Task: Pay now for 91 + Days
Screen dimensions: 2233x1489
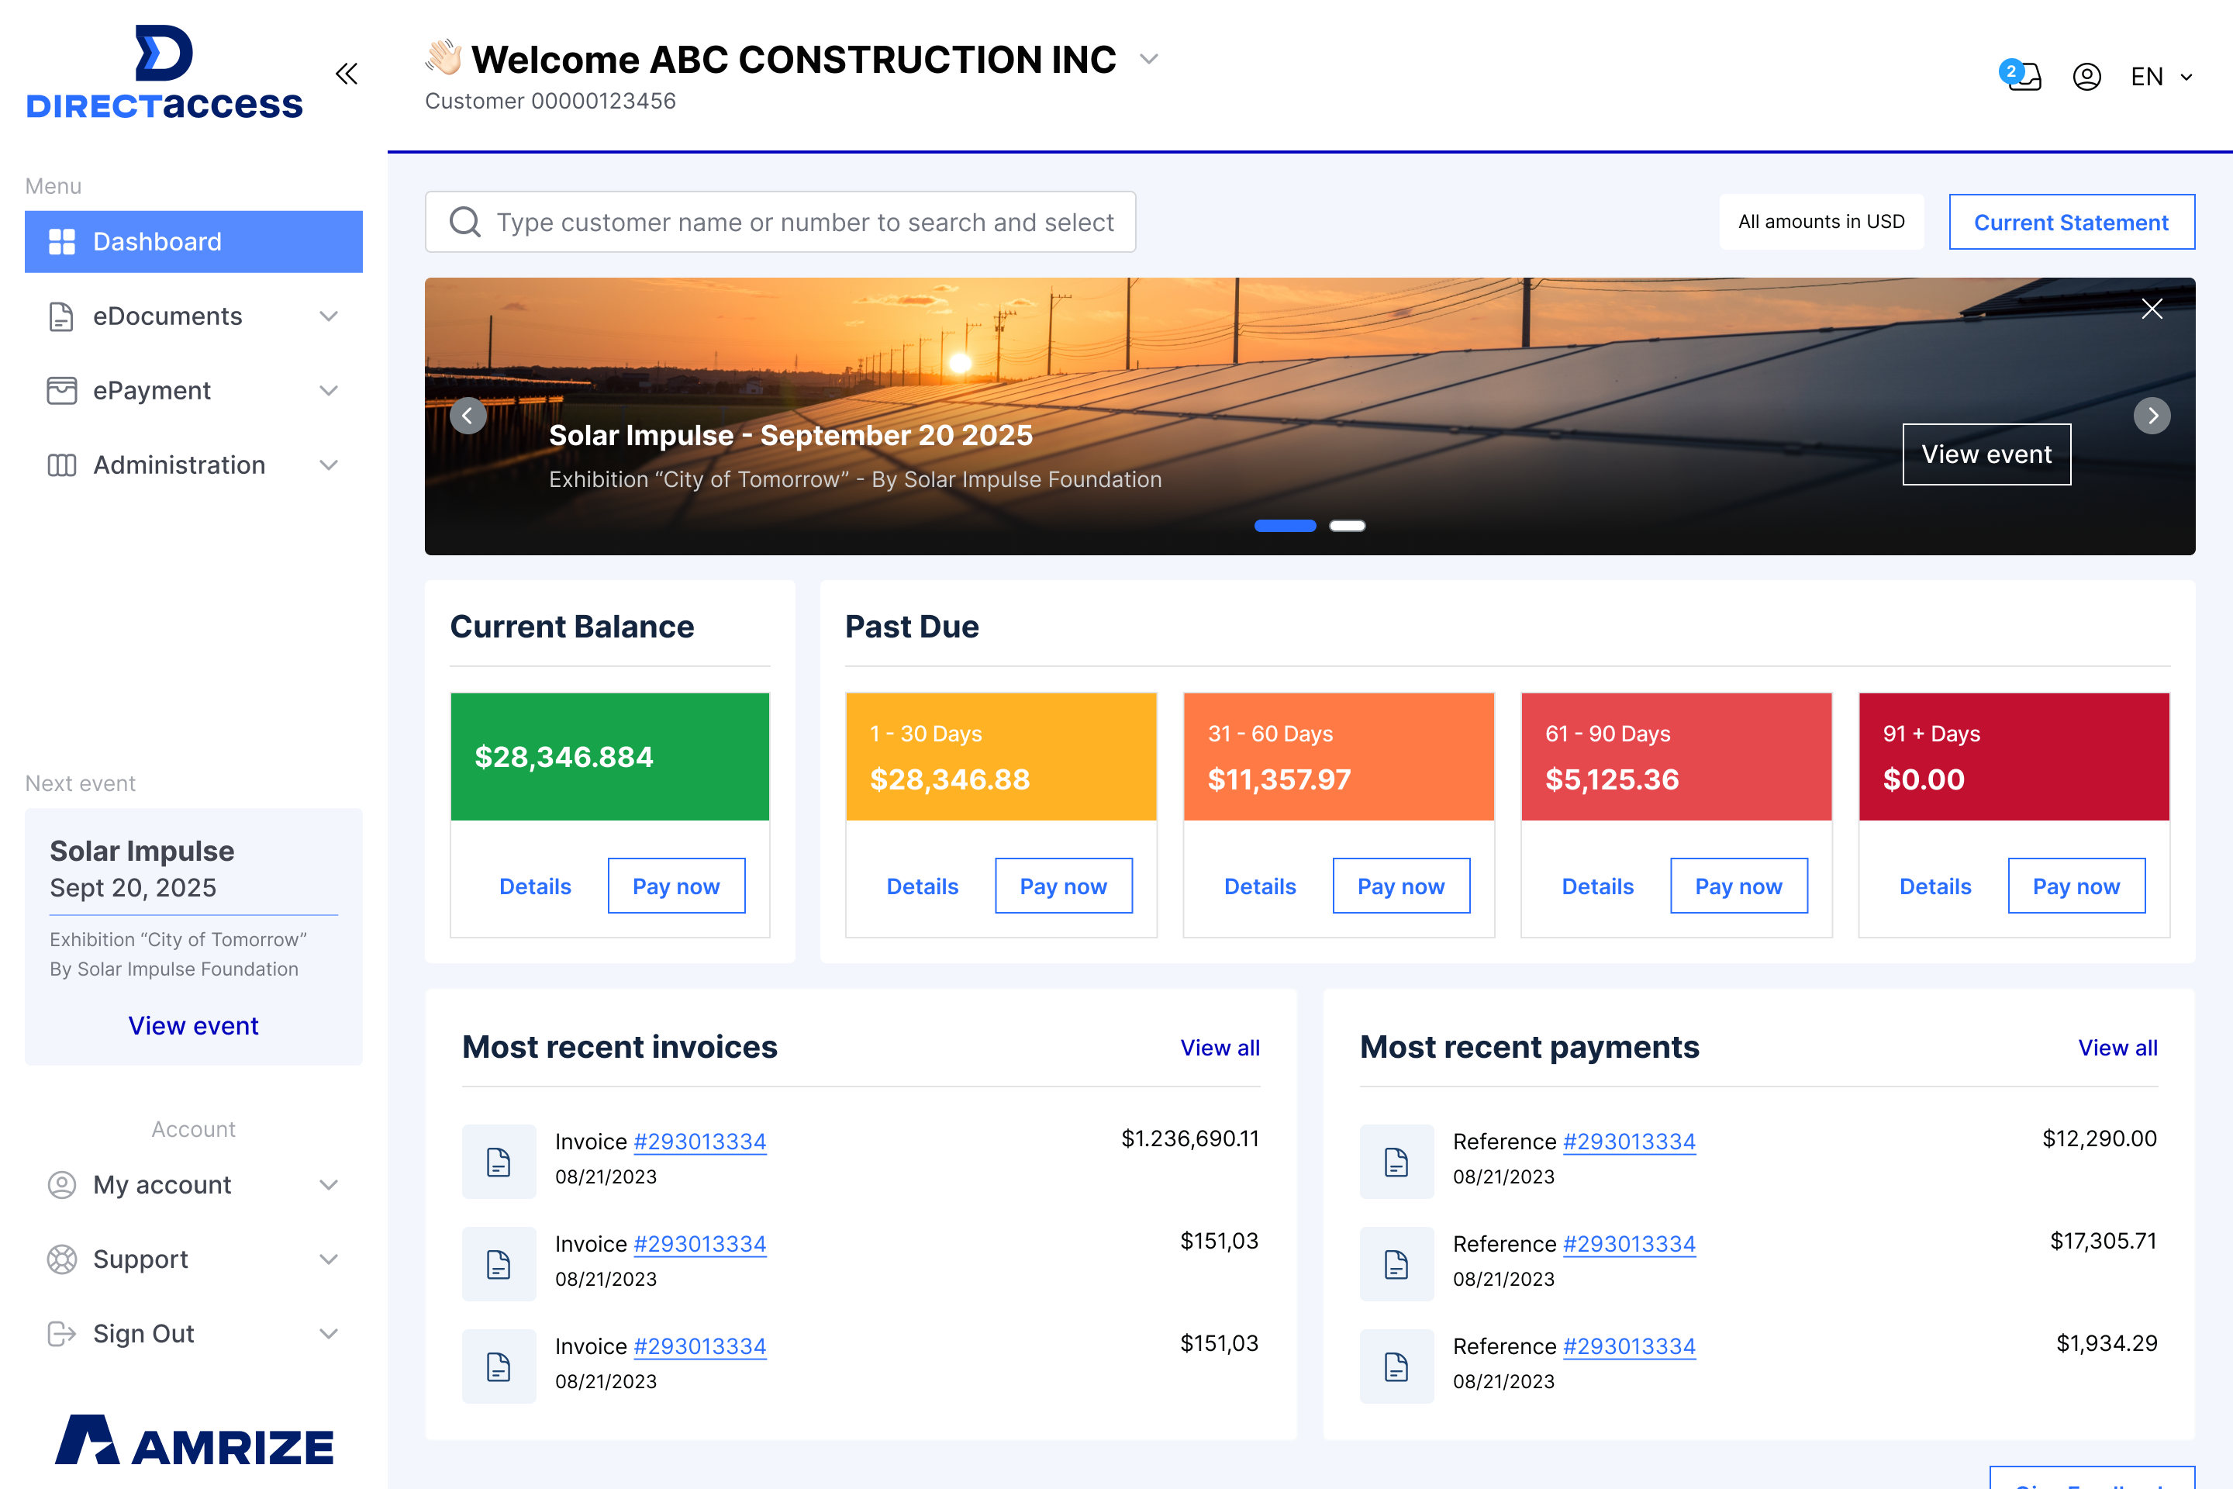Action: pyautogui.click(x=2076, y=886)
